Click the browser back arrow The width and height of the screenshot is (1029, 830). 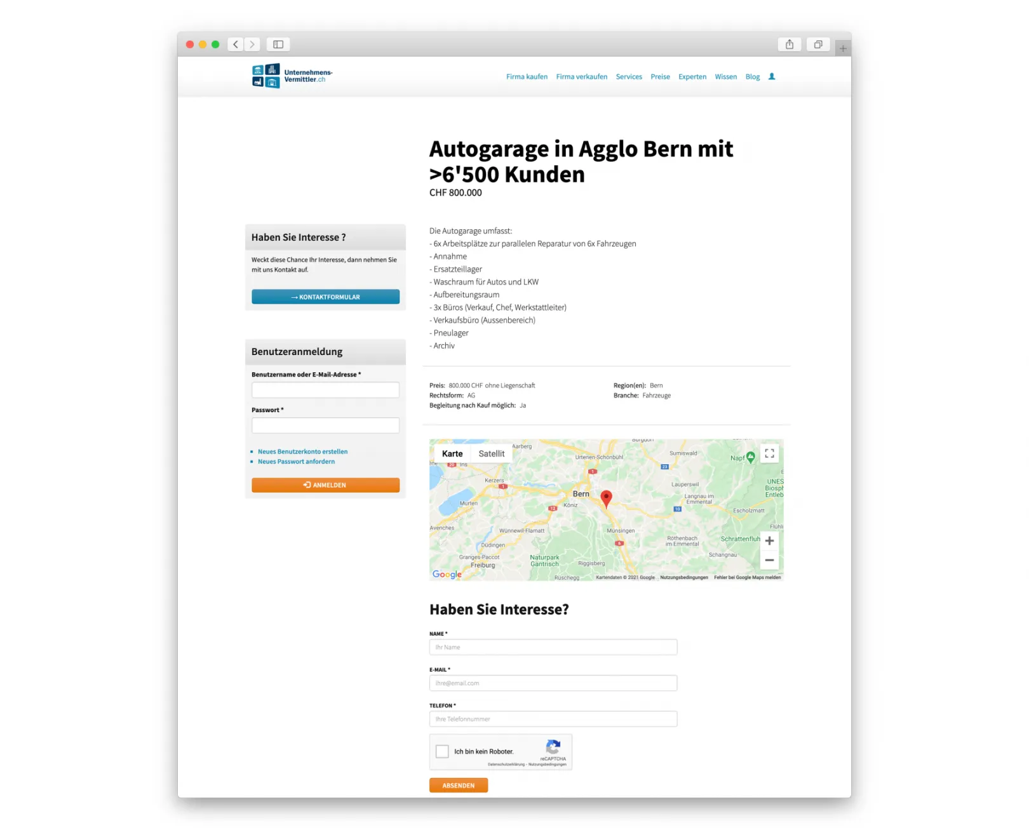[x=236, y=44]
